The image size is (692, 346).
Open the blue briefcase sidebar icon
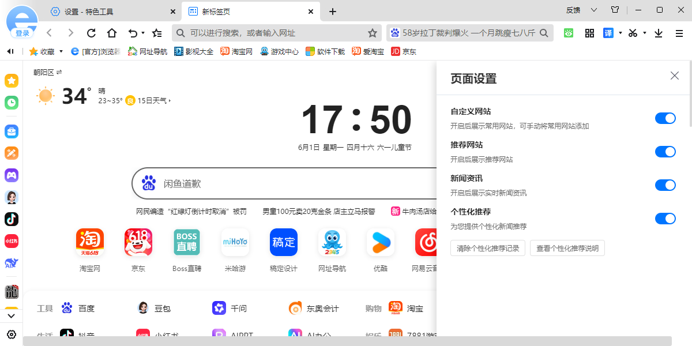click(x=12, y=131)
